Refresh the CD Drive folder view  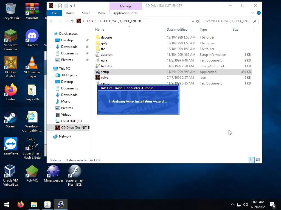tap(198, 21)
